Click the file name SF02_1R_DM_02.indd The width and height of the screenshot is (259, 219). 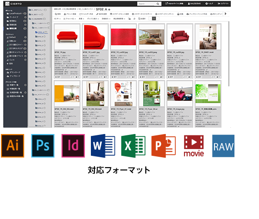(64, 109)
